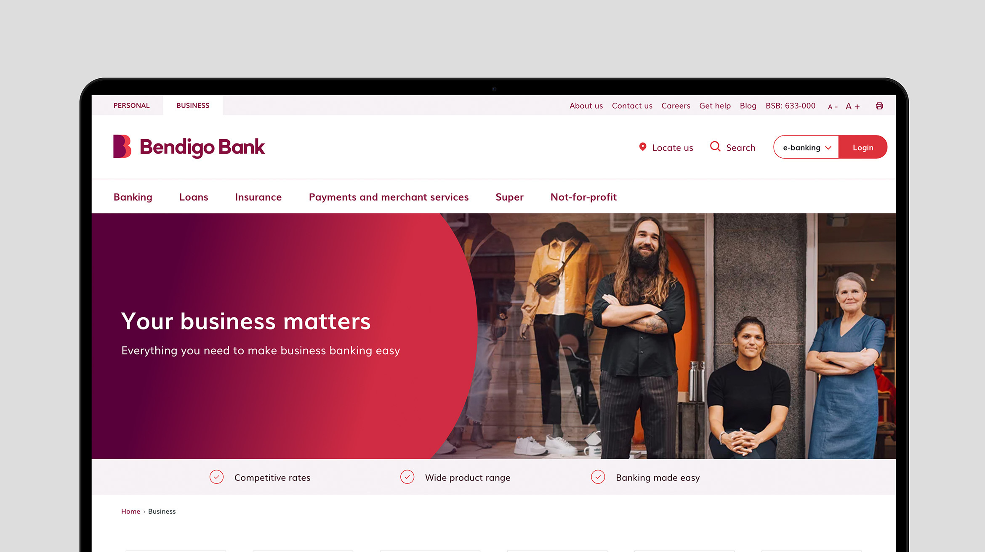Open the e-banking dropdown selector
Screen dimensions: 985x552
pos(806,147)
